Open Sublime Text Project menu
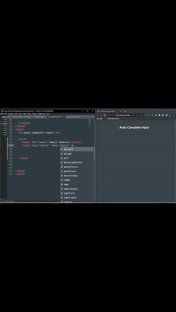 pos(34,114)
